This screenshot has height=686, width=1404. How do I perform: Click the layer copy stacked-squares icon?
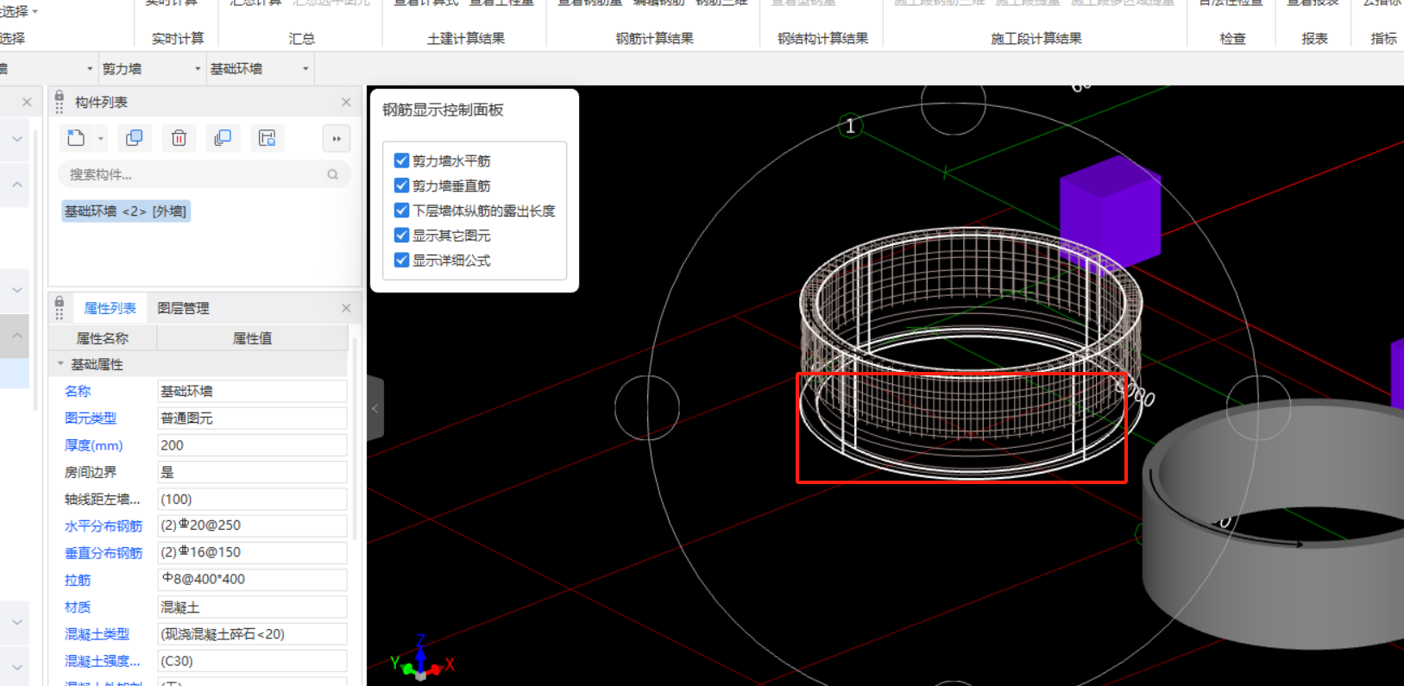click(x=223, y=138)
